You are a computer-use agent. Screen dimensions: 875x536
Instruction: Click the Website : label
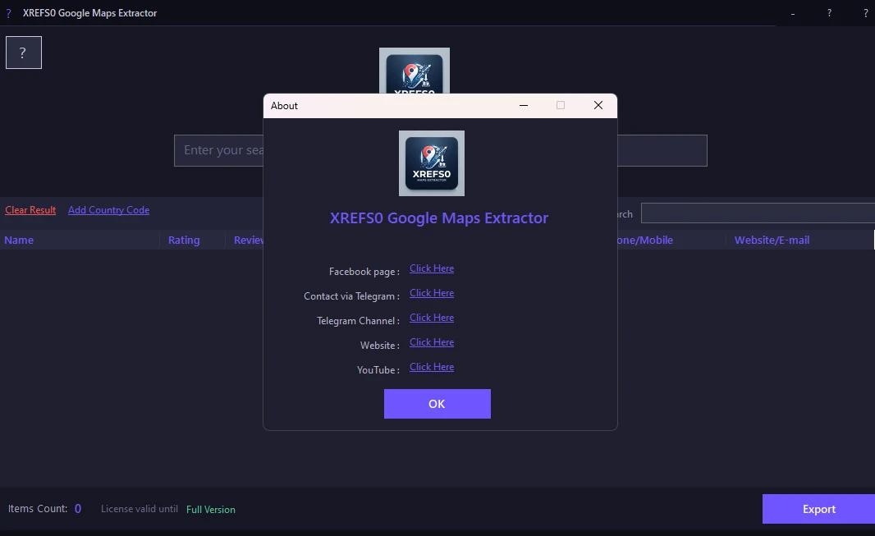tap(380, 346)
